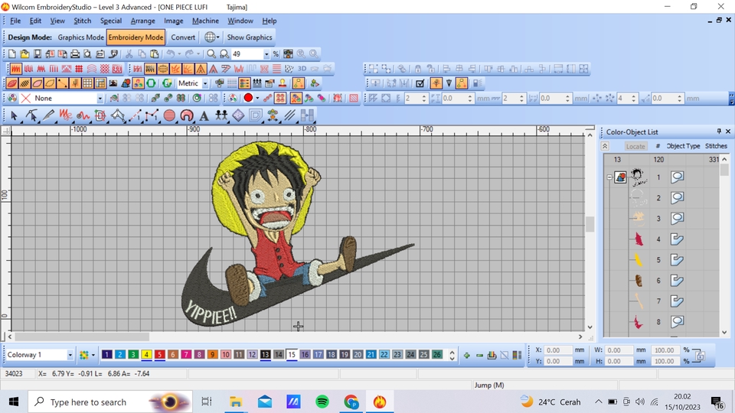Viewport: 735px width, 413px height.
Task: Click the Object Type column header
Action: coord(683,146)
